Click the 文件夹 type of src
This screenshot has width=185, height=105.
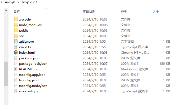[x=126, y=36]
